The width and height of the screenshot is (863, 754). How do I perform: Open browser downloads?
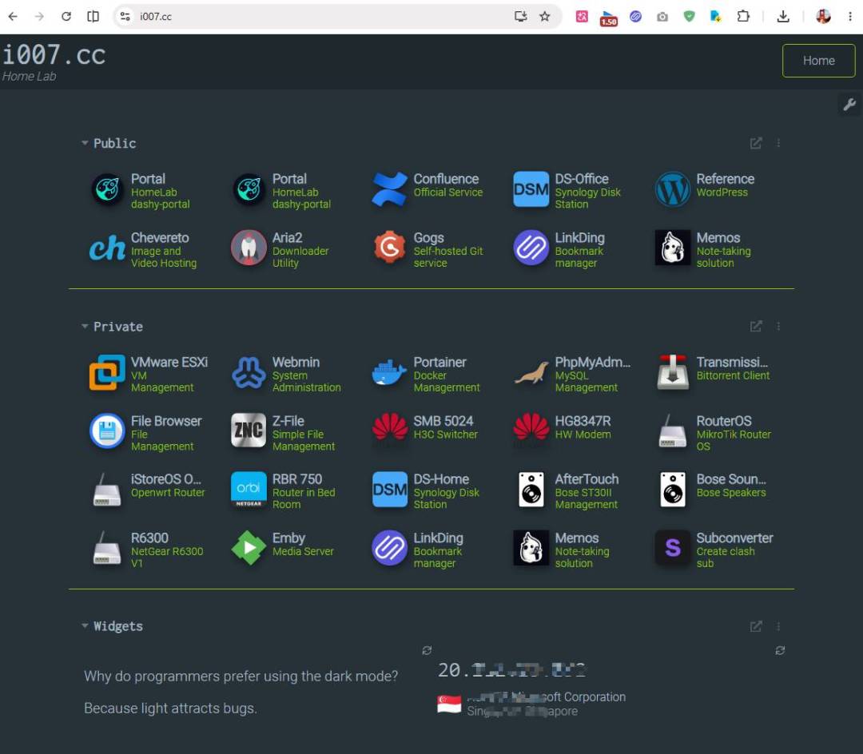click(782, 17)
